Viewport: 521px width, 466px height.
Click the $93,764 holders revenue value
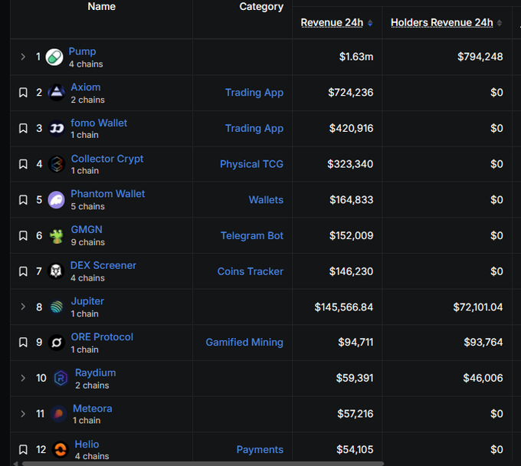click(x=483, y=343)
